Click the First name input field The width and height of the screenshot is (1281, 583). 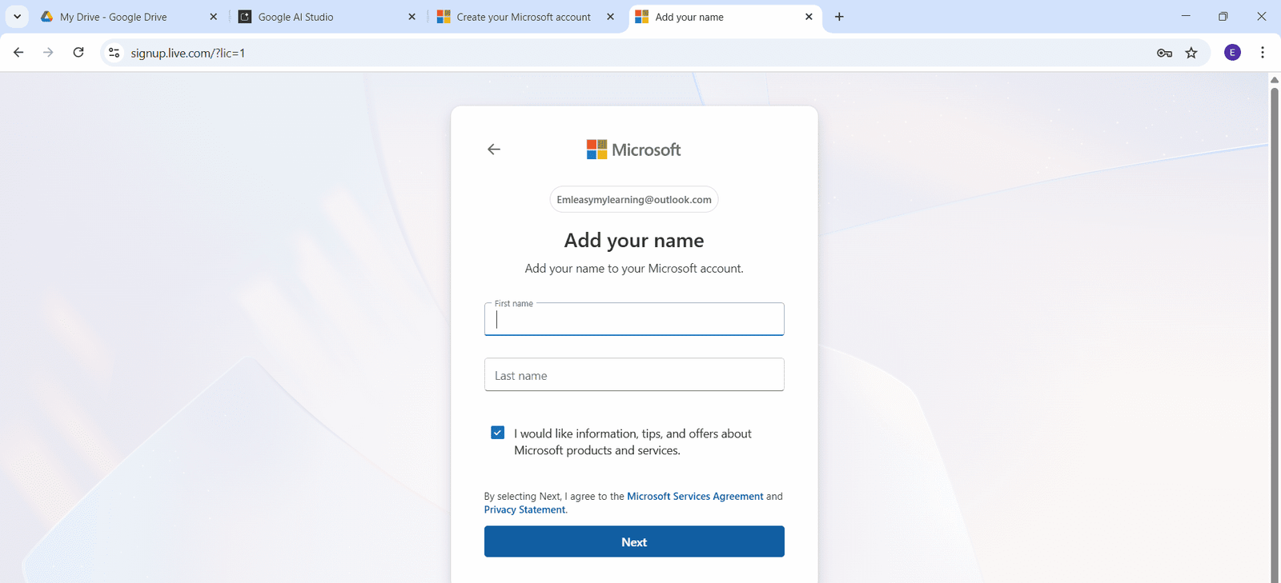tap(634, 320)
